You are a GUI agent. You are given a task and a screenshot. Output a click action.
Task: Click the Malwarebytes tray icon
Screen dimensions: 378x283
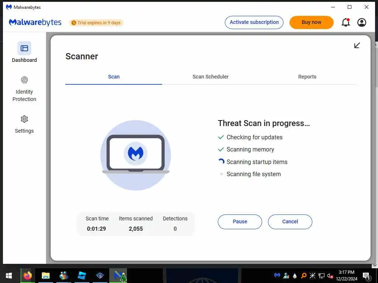coord(277,275)
